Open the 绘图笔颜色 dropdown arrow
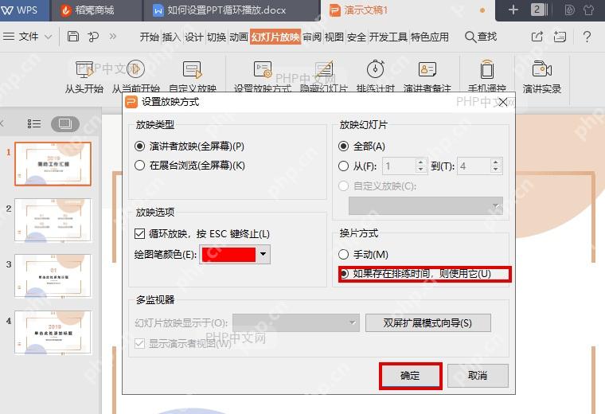605x414 pixels. pos(263,254)
